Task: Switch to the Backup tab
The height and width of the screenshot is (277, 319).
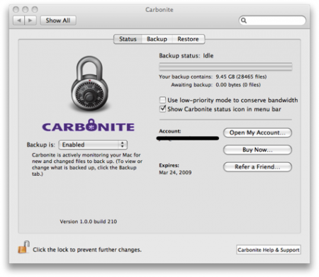Action: (x=157, y=39)
